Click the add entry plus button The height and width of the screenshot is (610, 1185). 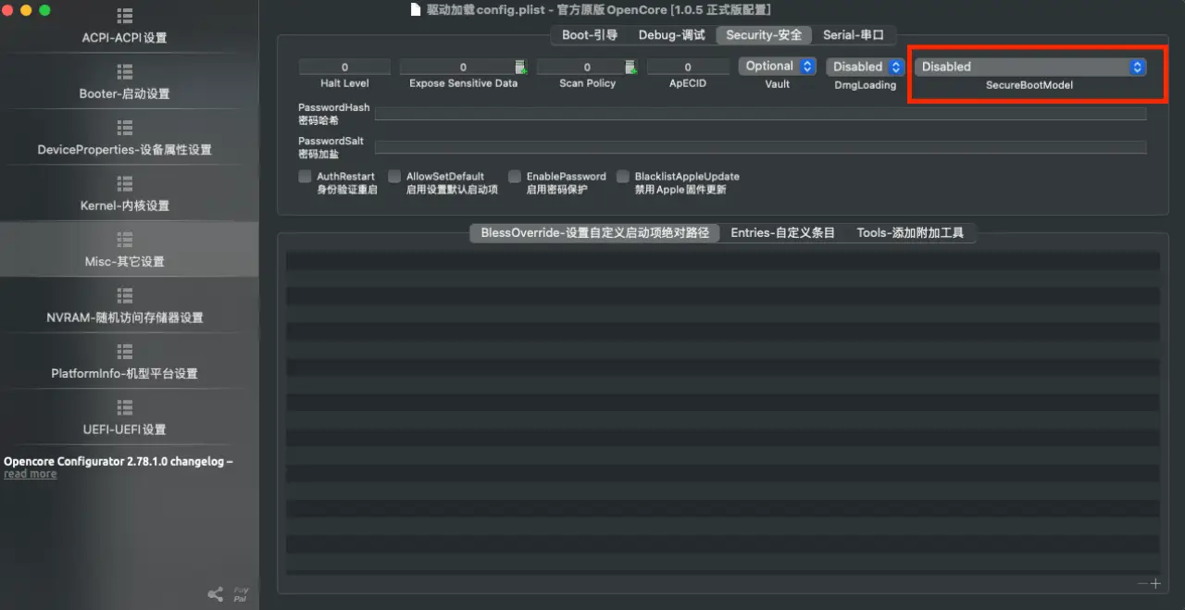click(x=1155, y=583)
